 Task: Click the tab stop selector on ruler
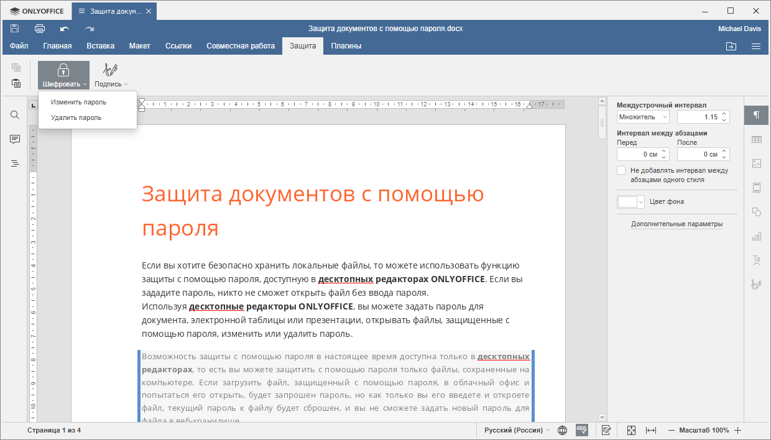[x=33, y=104]
